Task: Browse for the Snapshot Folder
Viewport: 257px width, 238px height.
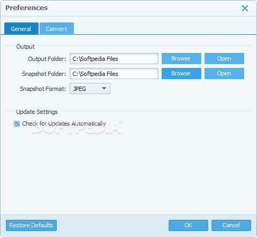Action: tap(182, 73)
